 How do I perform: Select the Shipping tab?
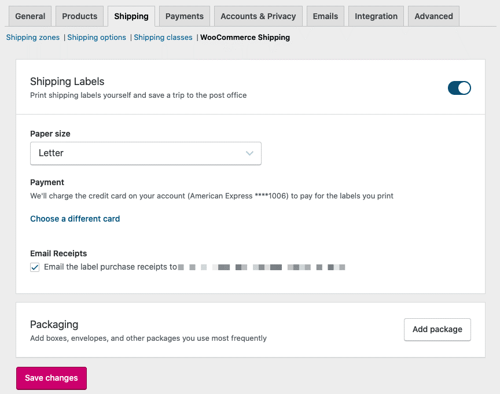tap(131, 16)
